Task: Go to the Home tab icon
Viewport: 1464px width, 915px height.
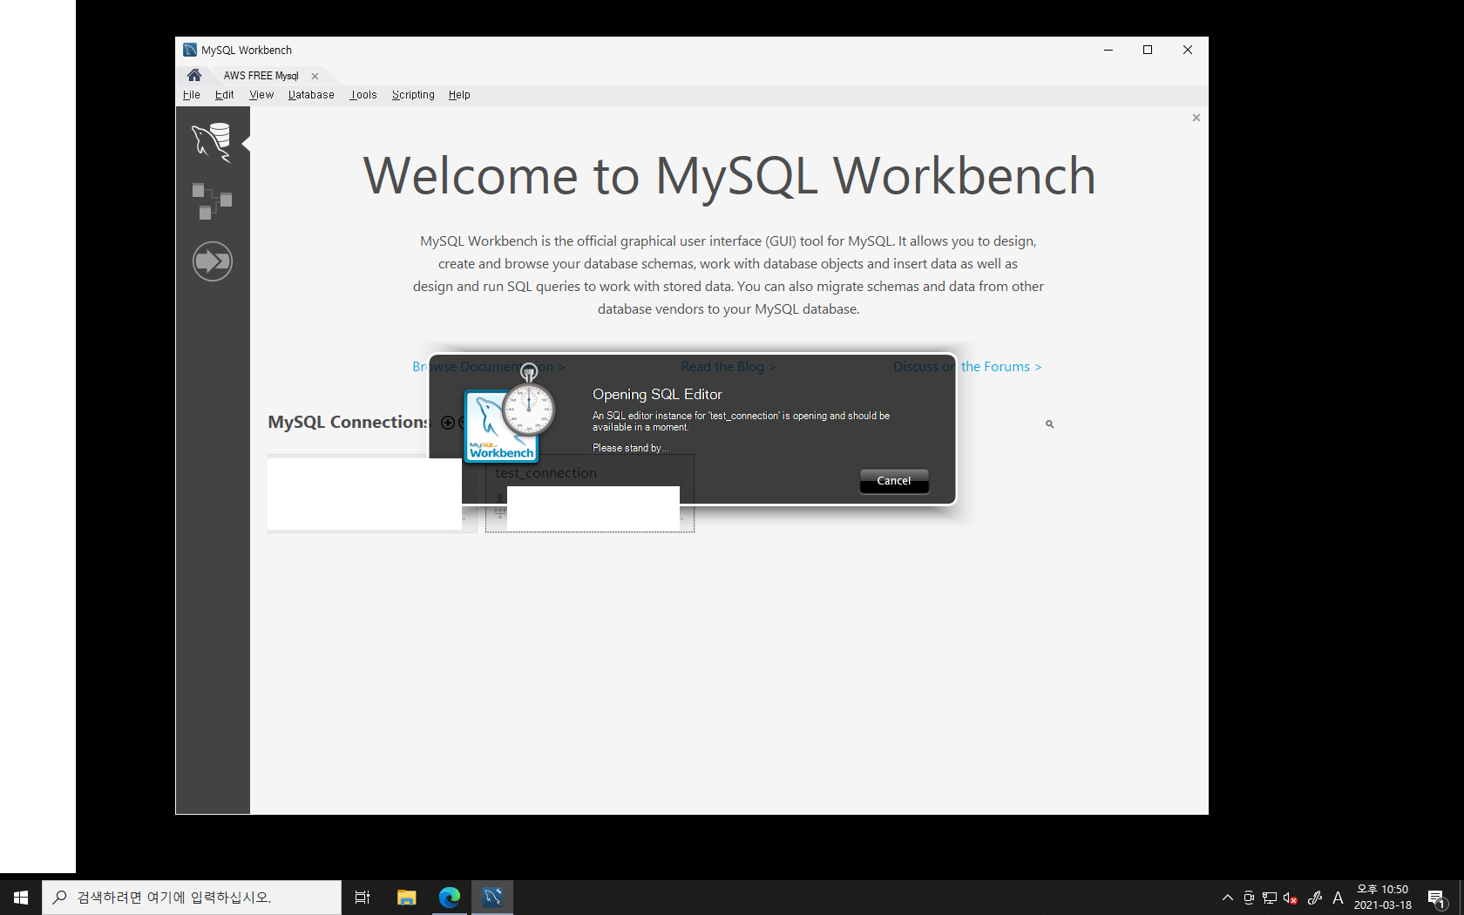Action: (194, 75)
